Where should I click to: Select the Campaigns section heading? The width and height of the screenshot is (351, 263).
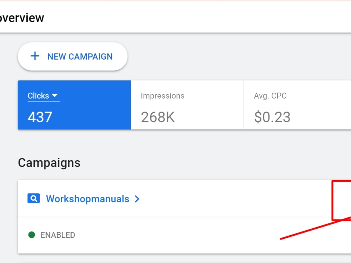click(x=49, y=163)
